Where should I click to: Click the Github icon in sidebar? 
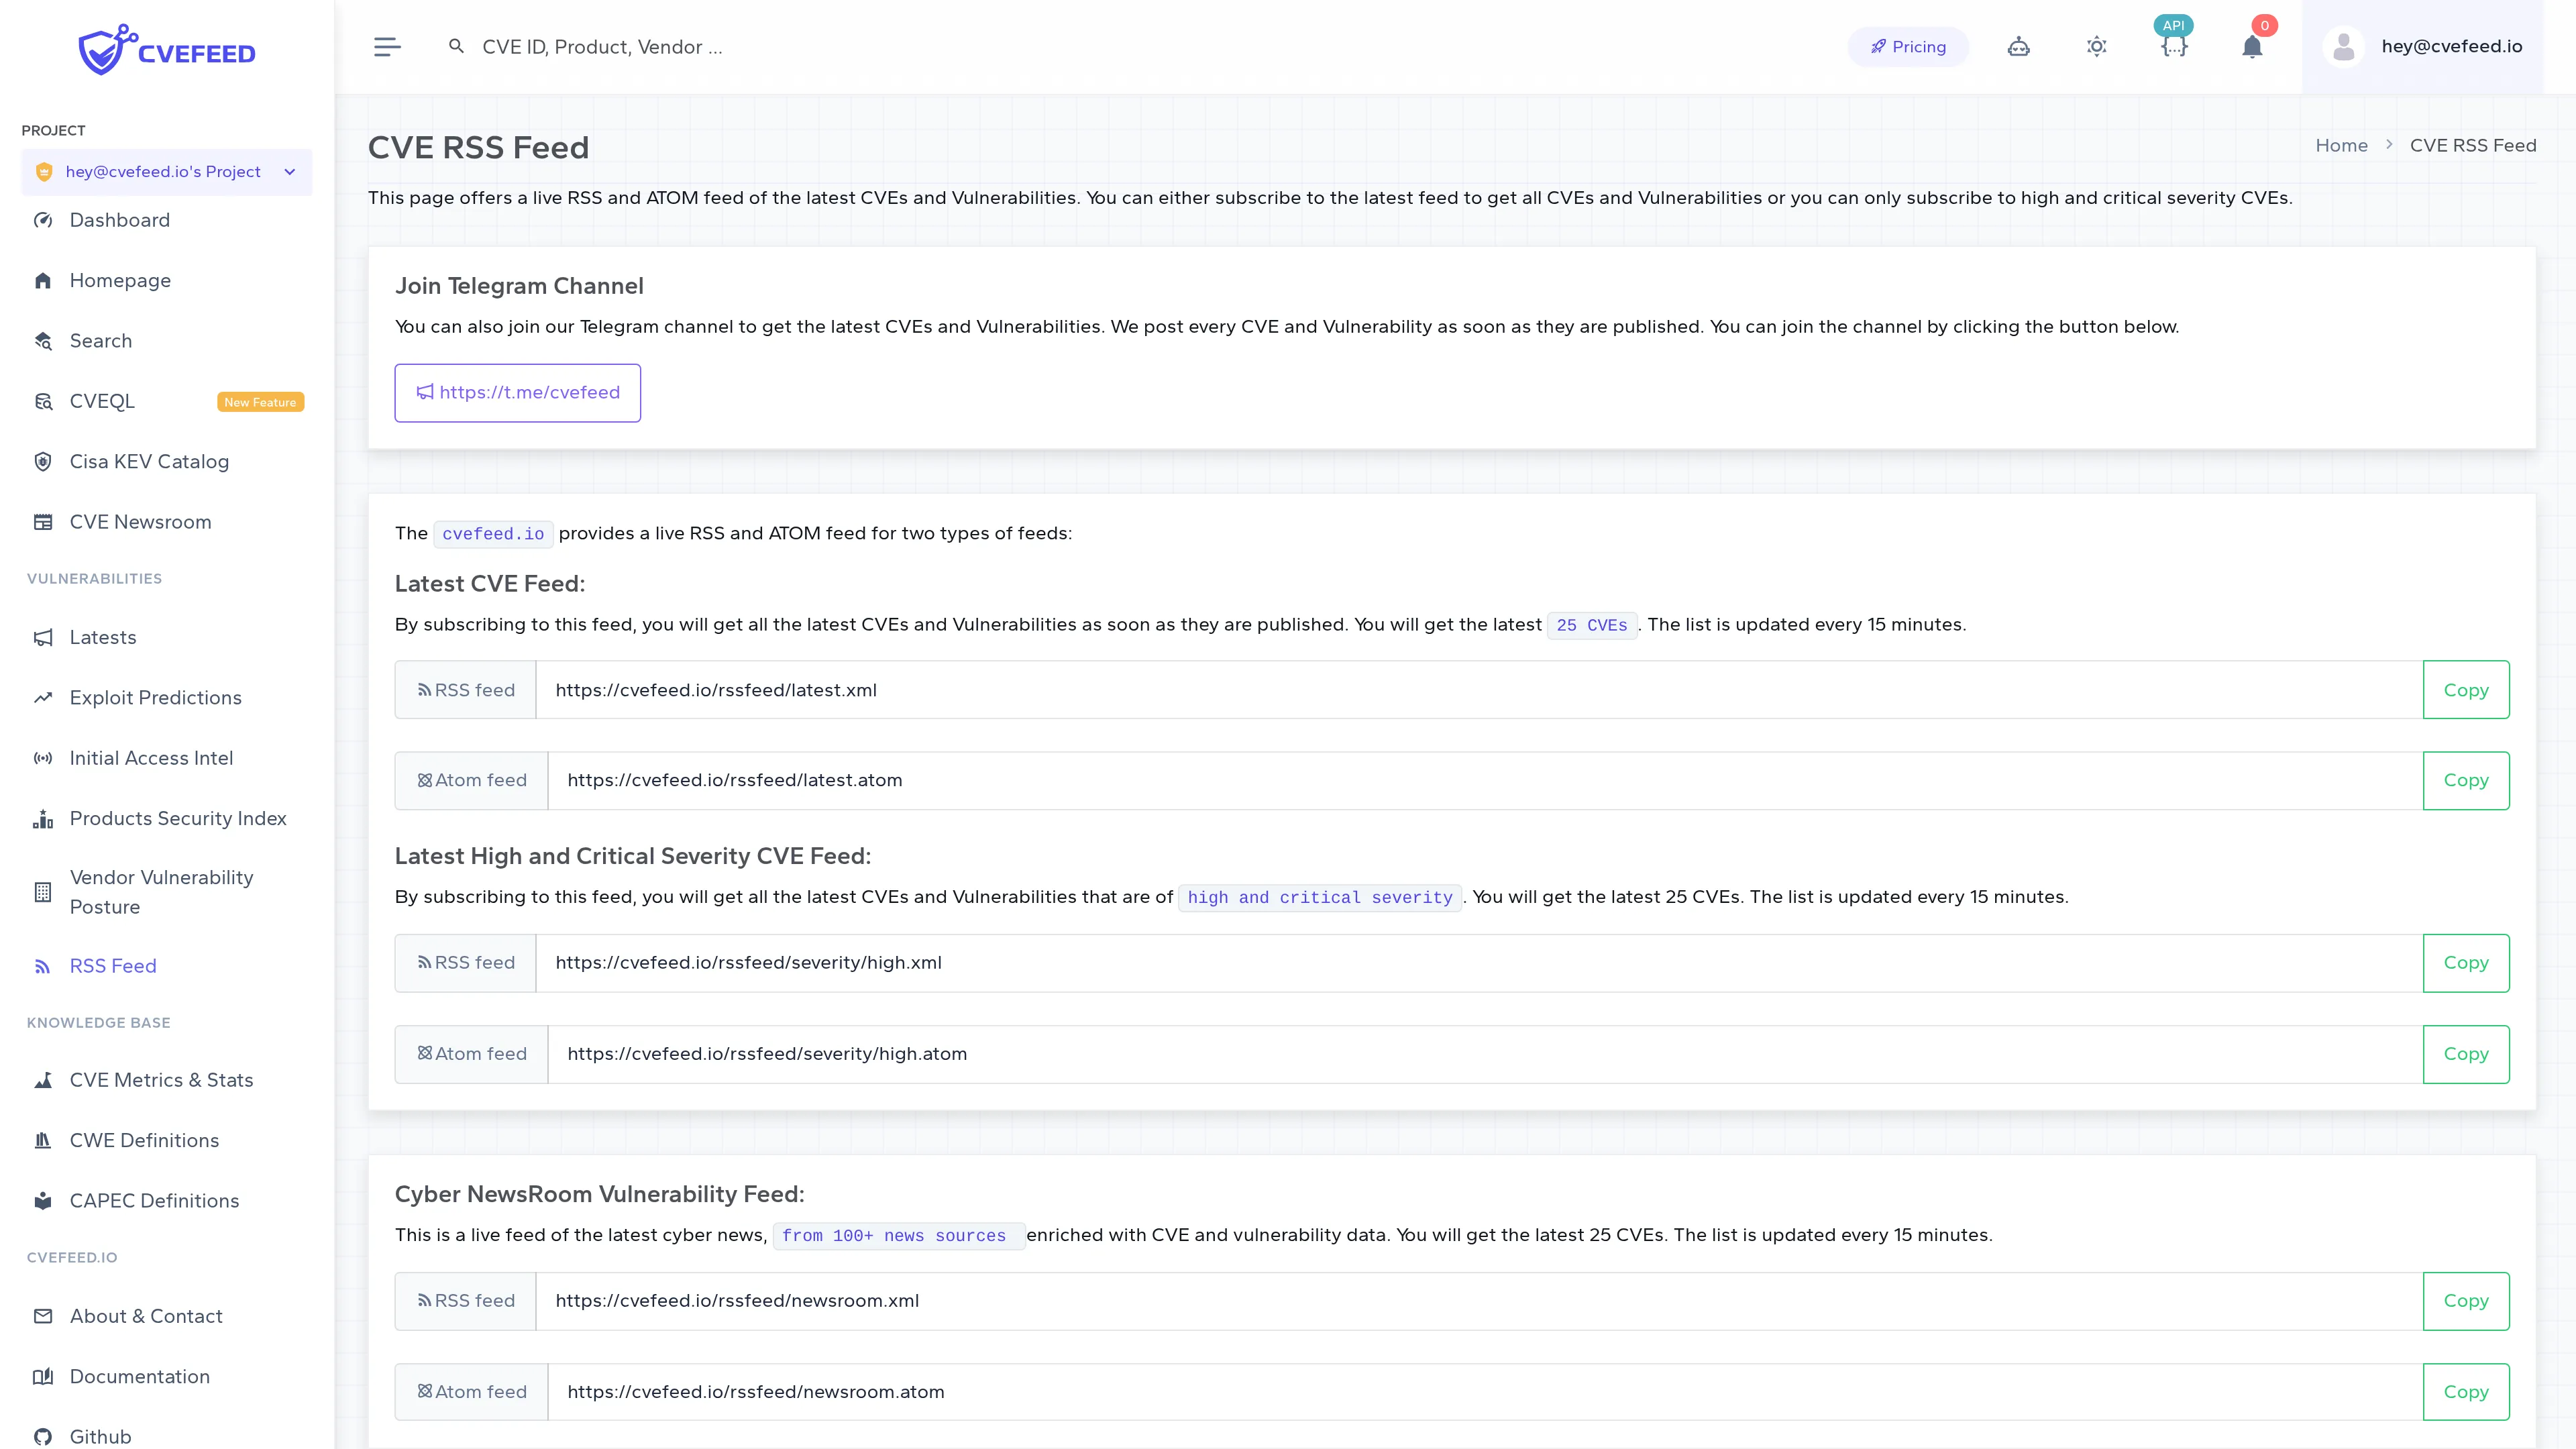point(43,1437)
